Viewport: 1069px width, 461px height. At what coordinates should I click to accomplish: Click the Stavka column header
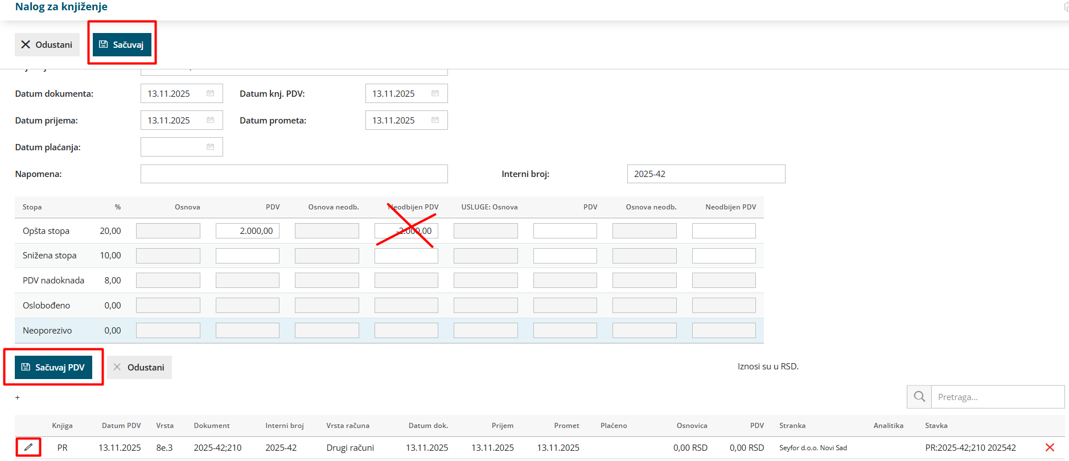click(936, 425)
